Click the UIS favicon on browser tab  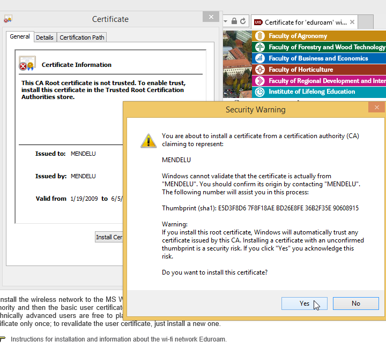coord(258,22)
